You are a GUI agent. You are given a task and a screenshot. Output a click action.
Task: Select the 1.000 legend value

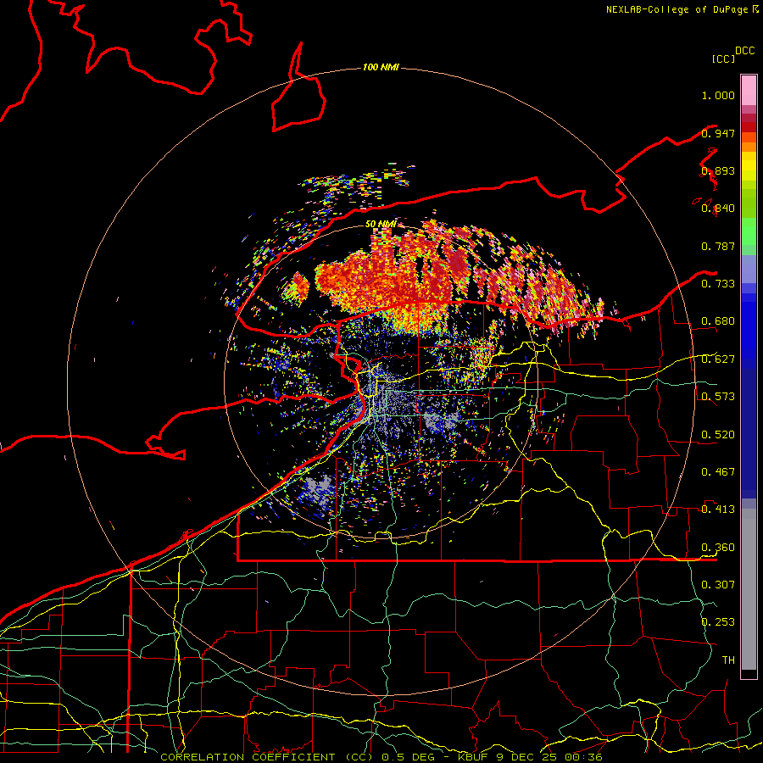tap(718, 95)
